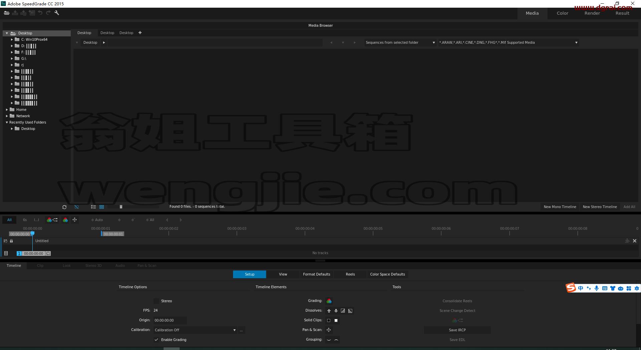Enable the Stereo checkbox
Screen dimensions: 641x350
(156, 301)
